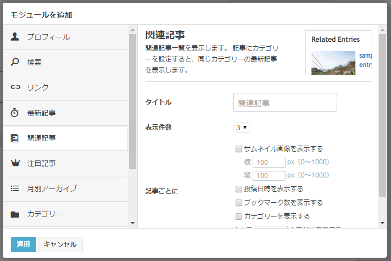Enable ブックマーク数を表示する checkbox
The height and width of the screenshot is (261, 391).
(239, 203)
